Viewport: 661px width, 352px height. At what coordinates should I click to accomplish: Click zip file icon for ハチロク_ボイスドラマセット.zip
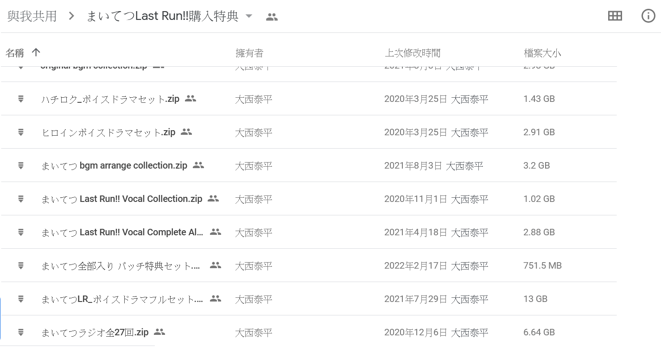pos(21,99)
